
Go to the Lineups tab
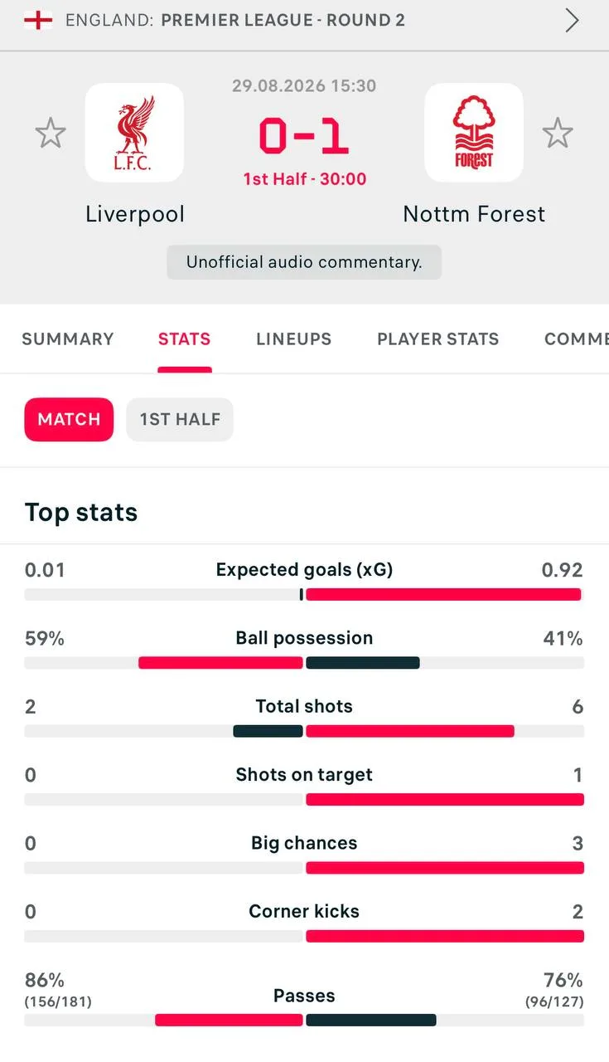[293, 339]
